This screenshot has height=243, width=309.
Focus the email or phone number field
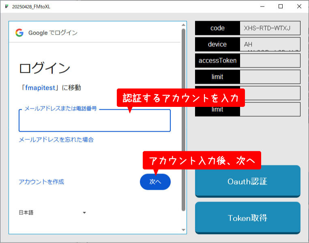(94, 120)
